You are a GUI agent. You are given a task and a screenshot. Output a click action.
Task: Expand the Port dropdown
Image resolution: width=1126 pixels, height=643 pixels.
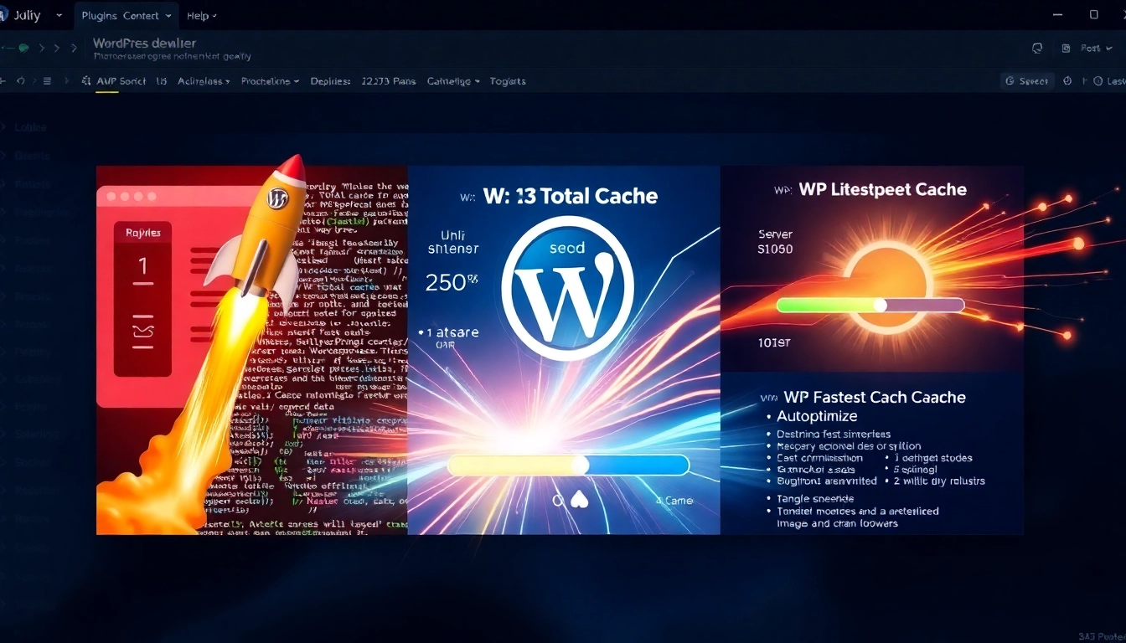pyautogui.click(x=1096, y=49)
